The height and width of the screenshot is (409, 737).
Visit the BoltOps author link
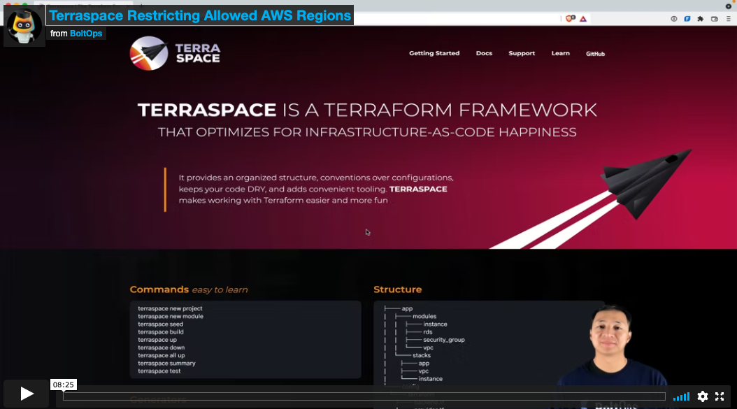[x=85, y=34]
